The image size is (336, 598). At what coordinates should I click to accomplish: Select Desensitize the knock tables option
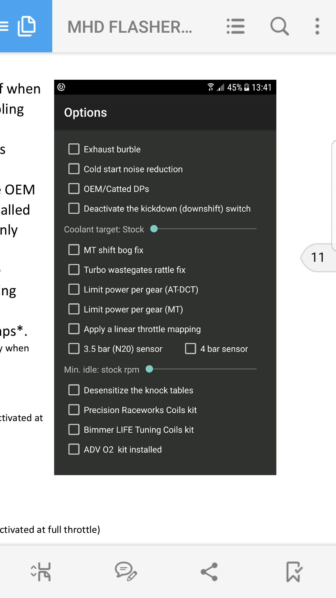click(74, 390)
